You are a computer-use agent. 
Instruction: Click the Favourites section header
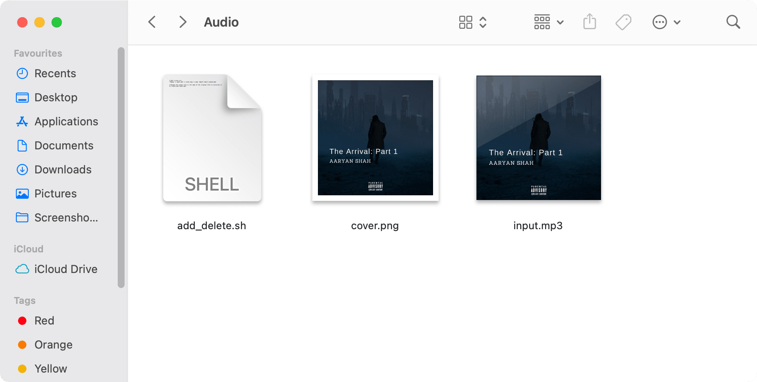[38, 53]
